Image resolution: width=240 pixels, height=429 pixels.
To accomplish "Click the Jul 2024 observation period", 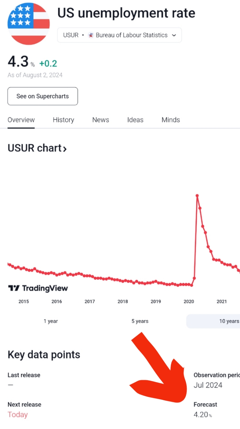I will pos(208,385).
